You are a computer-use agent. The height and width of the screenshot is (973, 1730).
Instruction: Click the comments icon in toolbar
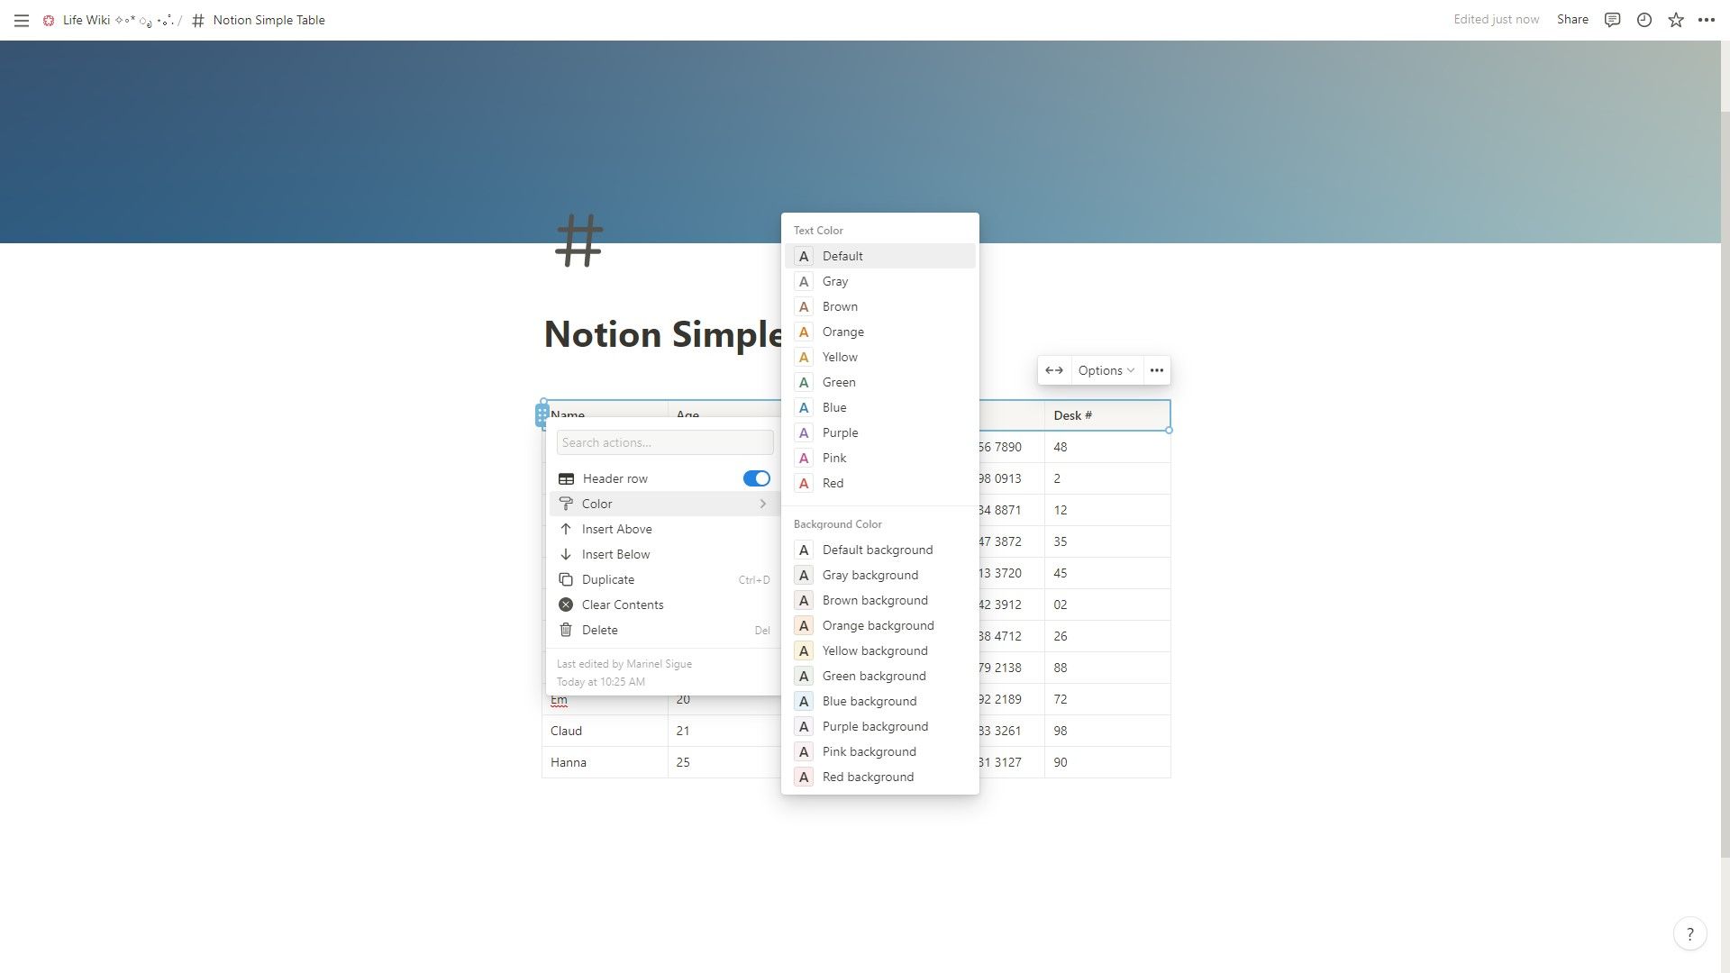click(1612, 20)
